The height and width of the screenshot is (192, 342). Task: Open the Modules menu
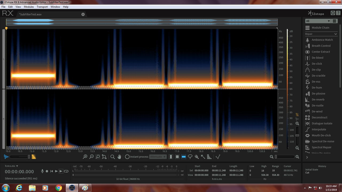[29, 7]
